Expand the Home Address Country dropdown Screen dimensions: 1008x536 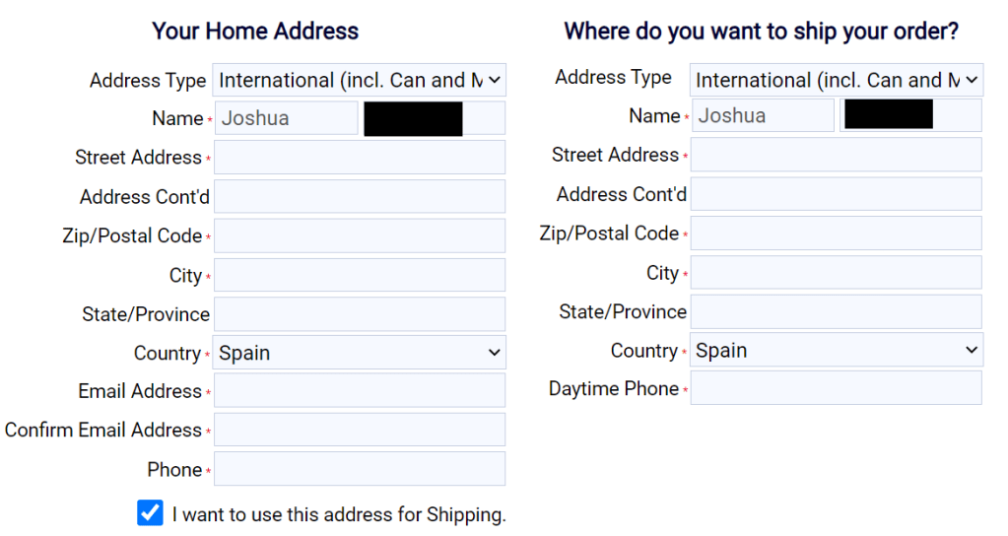pos(359,353)
